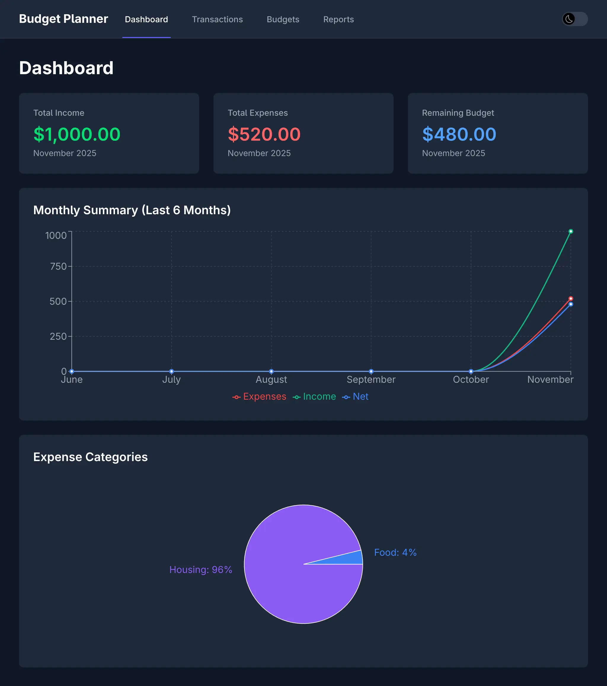This screenshot has height=686, width=607.
Task: Click the Net legend marker icon
Action: click(x=346, y=397)
